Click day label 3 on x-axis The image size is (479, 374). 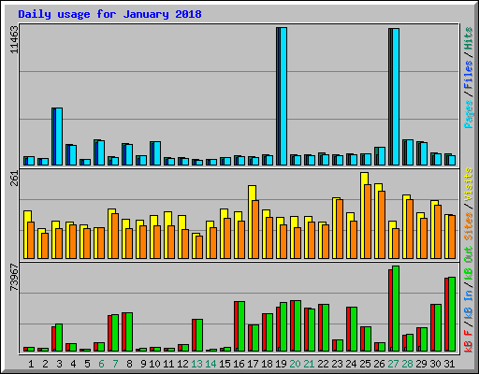pyautogui.click(x=59, y=364)
